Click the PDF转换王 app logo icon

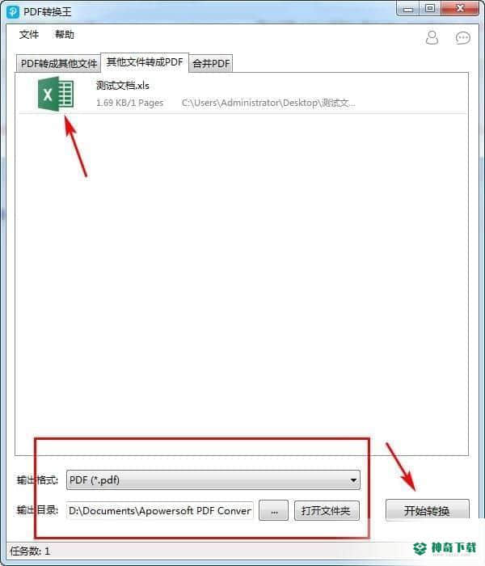click(13, 11)
